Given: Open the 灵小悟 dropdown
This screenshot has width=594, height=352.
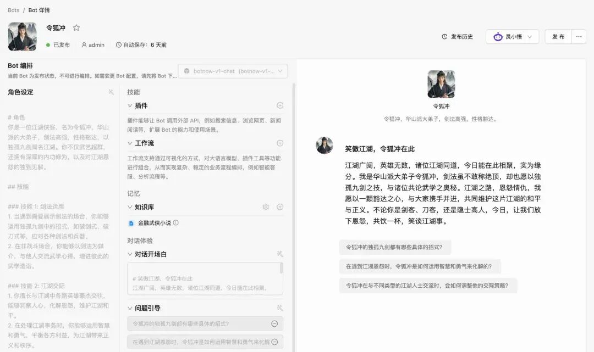Looking at the screenshot, I should tap(512, 37).
